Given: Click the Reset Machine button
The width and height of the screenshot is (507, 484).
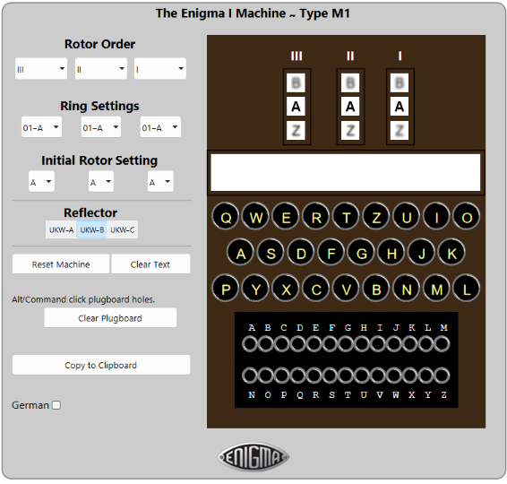Looking at the screenshot, I should [61, 264].
